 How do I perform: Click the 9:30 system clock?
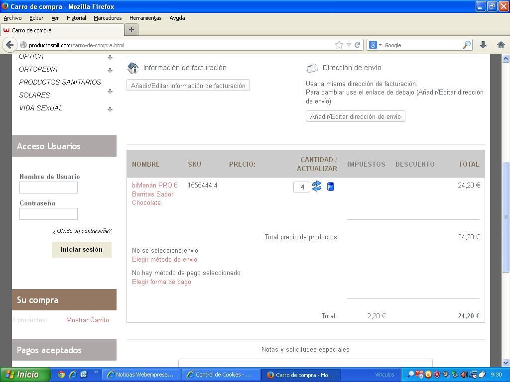[496, 375]
